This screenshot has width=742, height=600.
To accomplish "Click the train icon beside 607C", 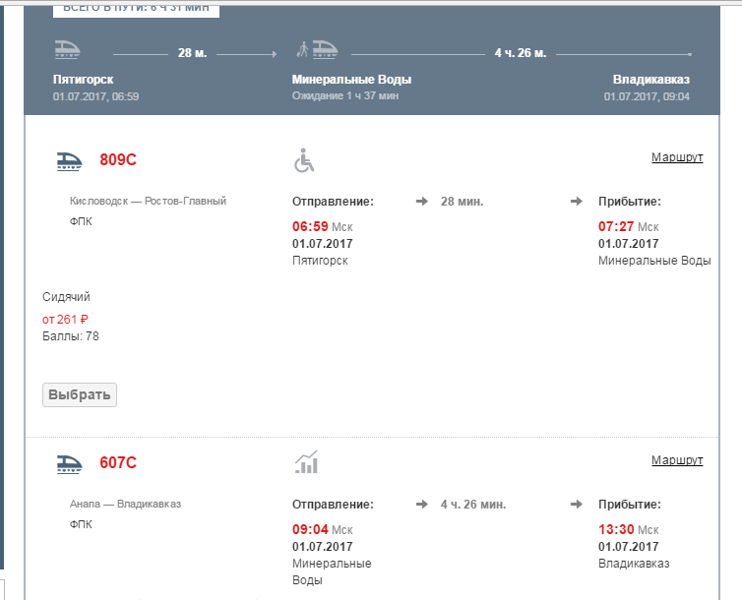I will 70,463.
